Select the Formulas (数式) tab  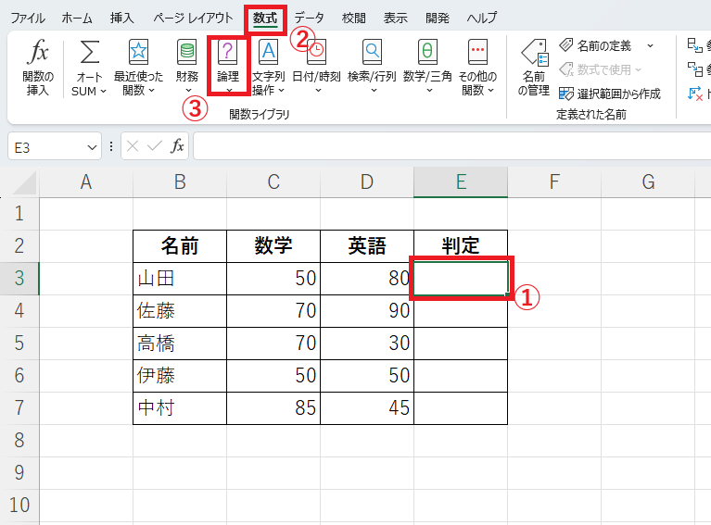pos(265,19)
